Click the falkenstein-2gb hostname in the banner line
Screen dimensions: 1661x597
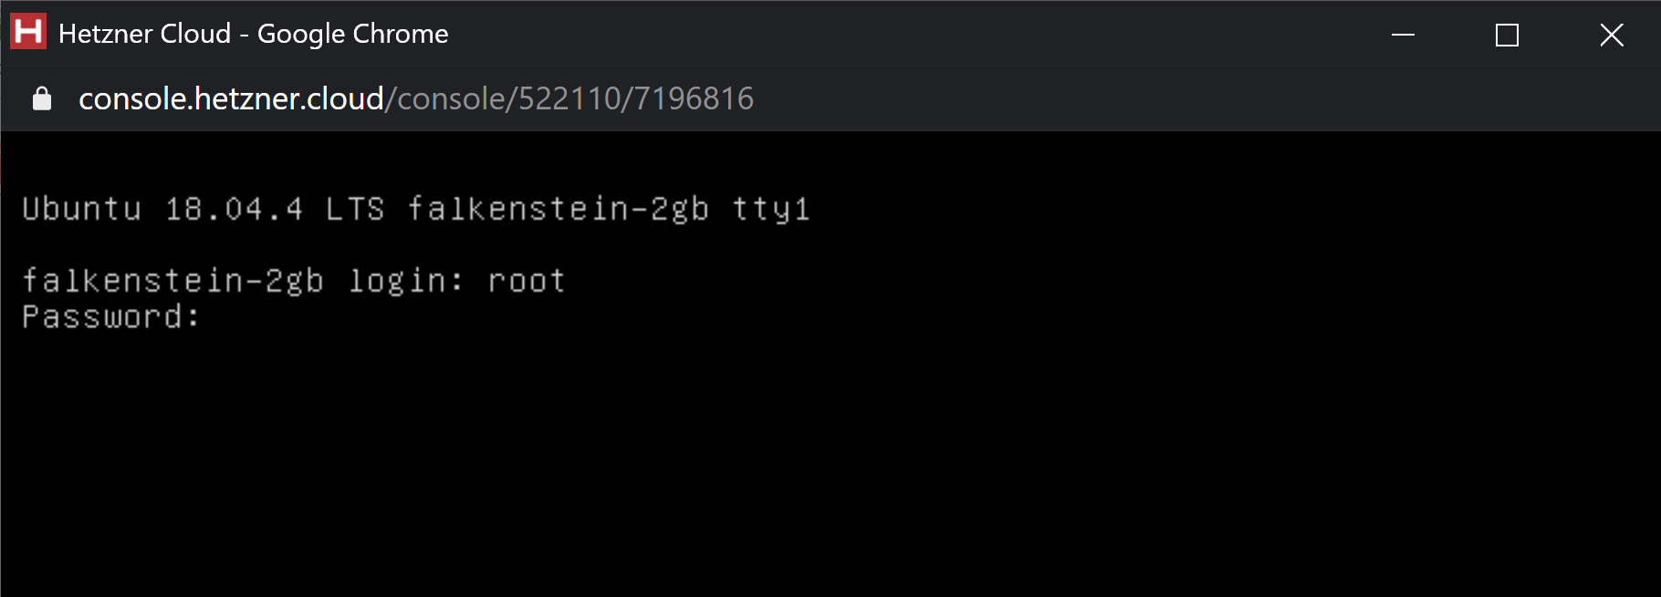tap(558, 210)
